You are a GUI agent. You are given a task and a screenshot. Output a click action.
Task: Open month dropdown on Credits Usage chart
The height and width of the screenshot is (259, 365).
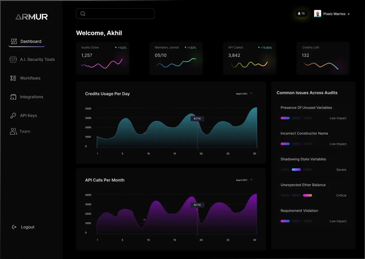244,94
